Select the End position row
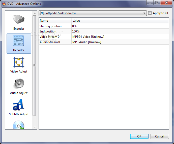174x144 pixels. [104, 31]
